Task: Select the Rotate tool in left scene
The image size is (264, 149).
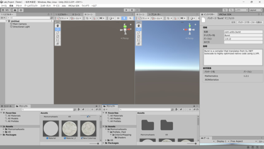Action: coord(58,33)
